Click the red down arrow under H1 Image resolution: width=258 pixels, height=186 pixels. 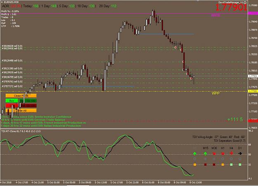[x=223, y=153]
